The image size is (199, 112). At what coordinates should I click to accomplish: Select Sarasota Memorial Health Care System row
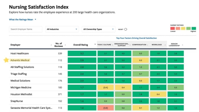tap(31, 108)
